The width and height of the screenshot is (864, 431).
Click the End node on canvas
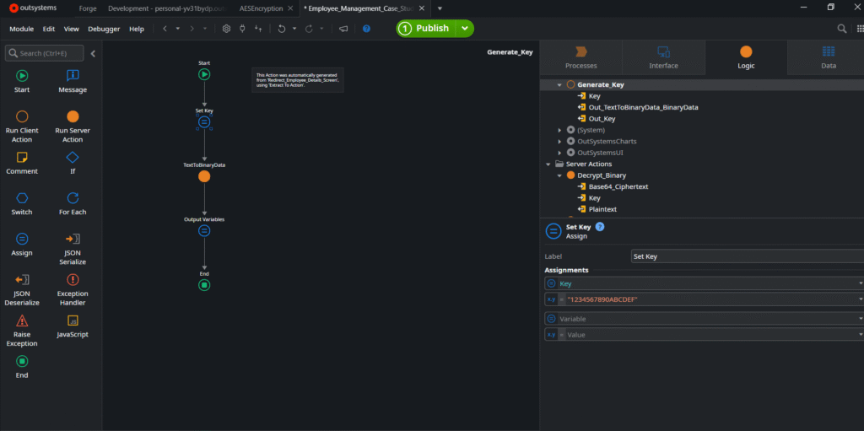point(204,285)
